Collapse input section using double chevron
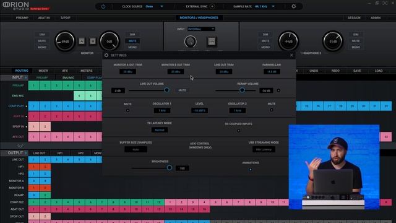This screenshot has width=396, height=223. tap(20, 146)
